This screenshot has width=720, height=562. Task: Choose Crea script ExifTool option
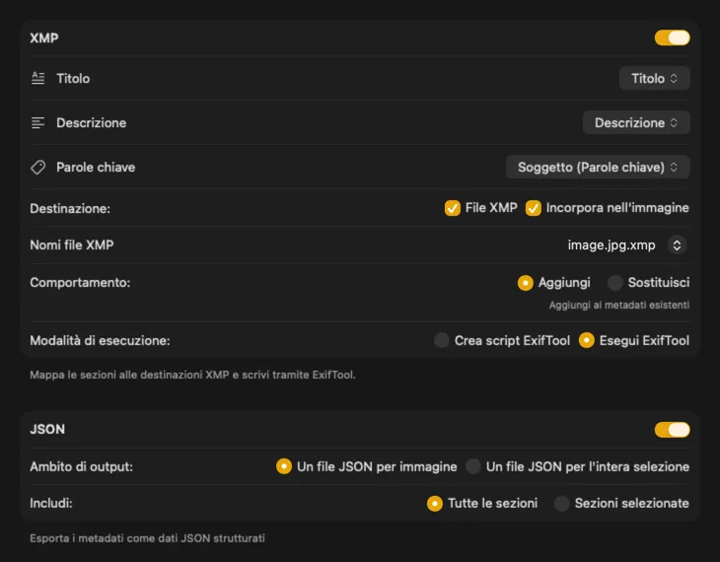(x=441, y=341)
